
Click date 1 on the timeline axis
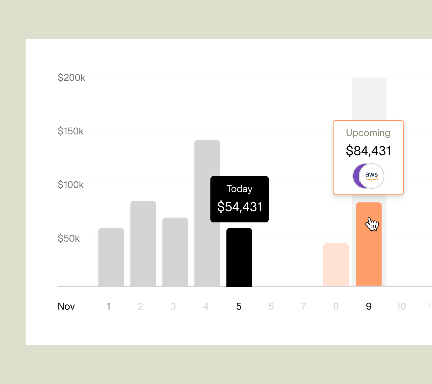[x=108, y=306]
